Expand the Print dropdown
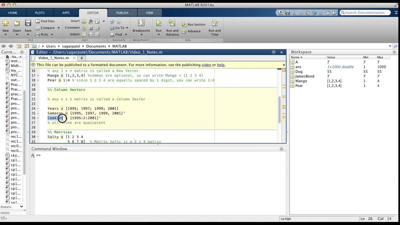 52,35
